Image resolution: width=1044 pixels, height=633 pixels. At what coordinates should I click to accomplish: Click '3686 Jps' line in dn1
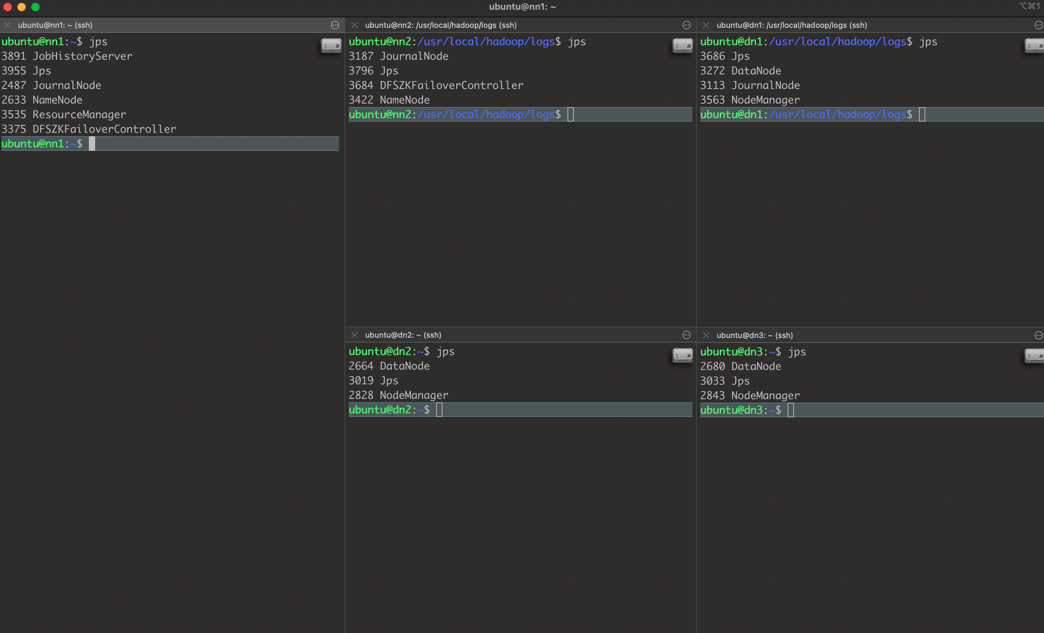point(725,56)
